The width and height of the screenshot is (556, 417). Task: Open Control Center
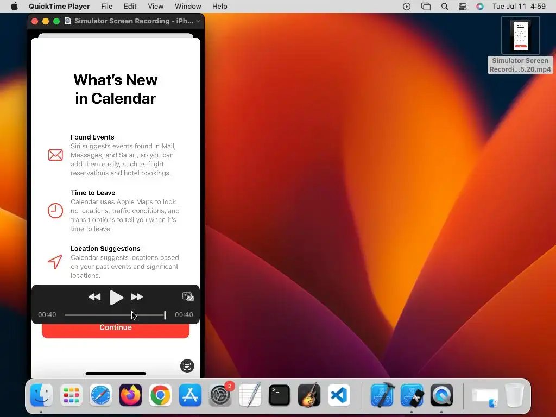463,7
